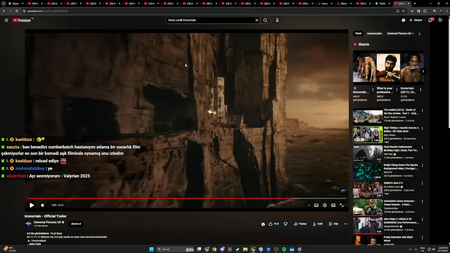This screenshot has height=253, width=450.
Task: Open options for 'What is your profession' Short
Action: pos(397,90)
